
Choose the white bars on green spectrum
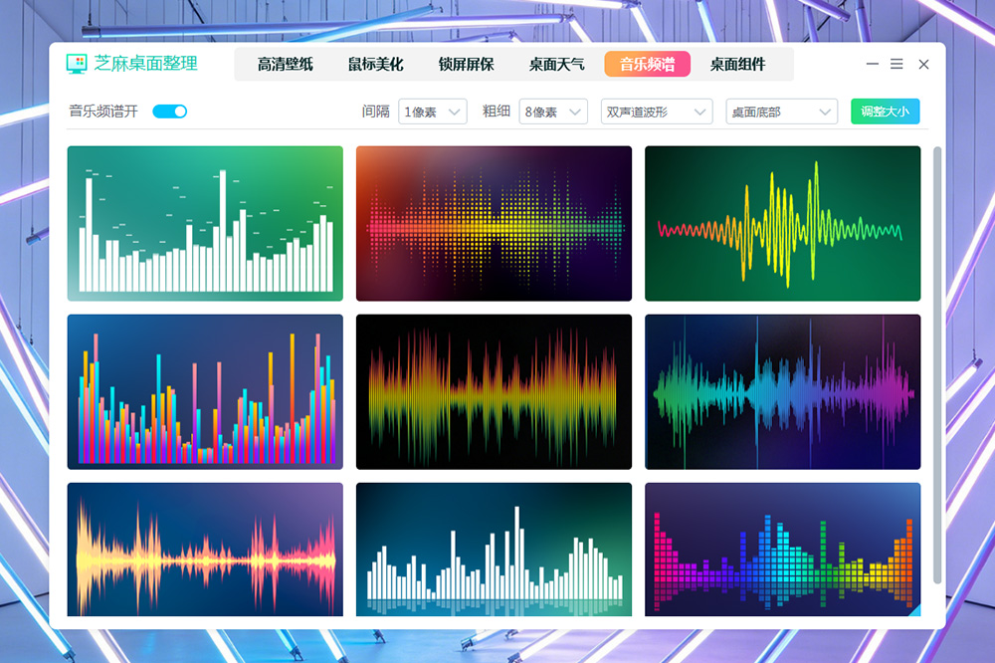(205, 224)
